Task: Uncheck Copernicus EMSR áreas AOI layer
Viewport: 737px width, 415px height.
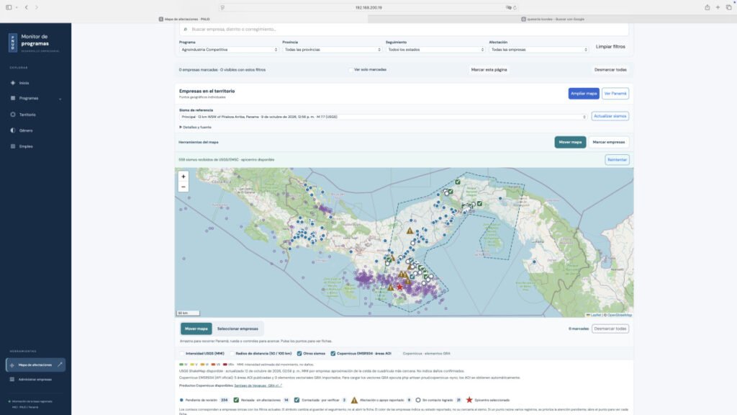Action: pyautogui.click(x=333, y=353)
